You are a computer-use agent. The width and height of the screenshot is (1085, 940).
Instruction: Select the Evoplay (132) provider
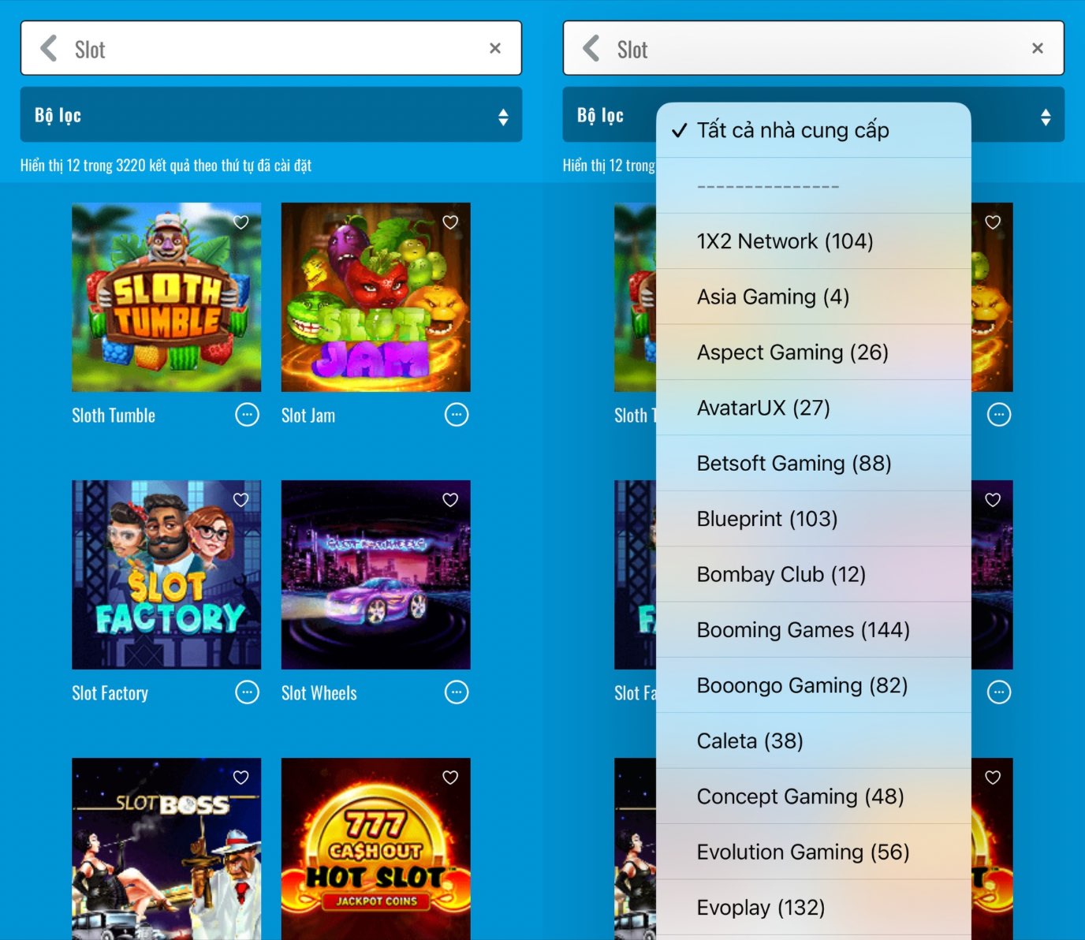[x=814, y=908]
